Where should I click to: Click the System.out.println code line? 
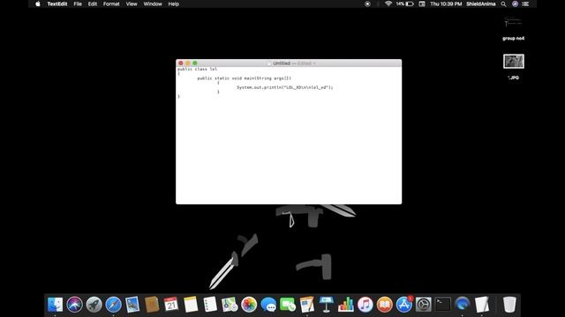284,87
